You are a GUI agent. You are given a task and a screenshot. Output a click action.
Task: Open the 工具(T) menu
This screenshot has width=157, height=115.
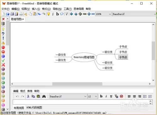click(68, 9)
